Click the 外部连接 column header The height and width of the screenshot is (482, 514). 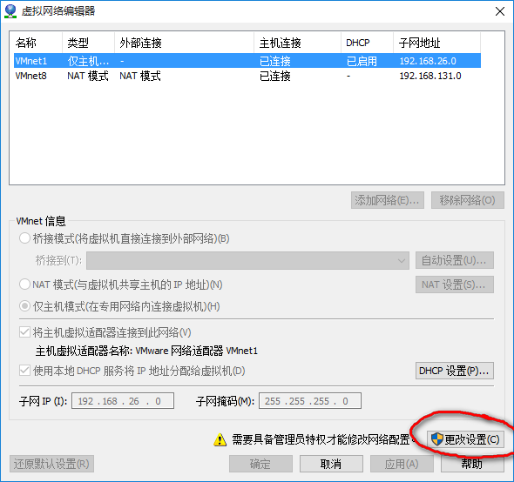[x=184, y=43]
